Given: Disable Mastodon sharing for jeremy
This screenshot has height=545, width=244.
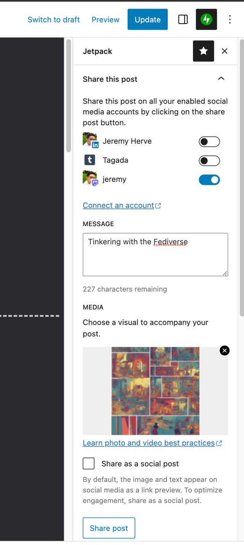Looking at the screenshot, I should pyautogui.click(x=209, y=180).
